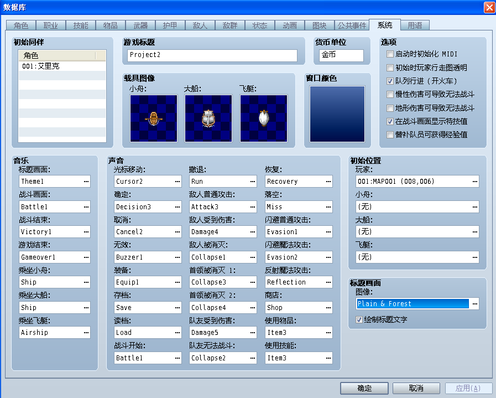
Task: Select the 飞艇 airship vehicle image
Action: pyautogui.click(x=264, y=118)
